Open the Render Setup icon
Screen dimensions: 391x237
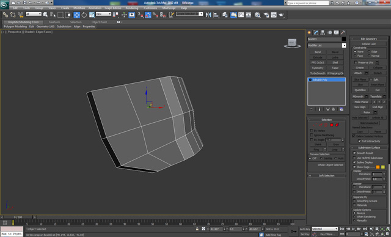coord(266,15)
